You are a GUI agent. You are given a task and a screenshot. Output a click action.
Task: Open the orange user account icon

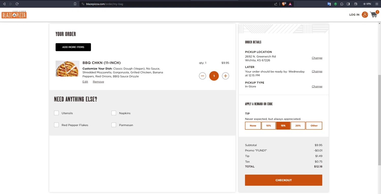point(365,15)
